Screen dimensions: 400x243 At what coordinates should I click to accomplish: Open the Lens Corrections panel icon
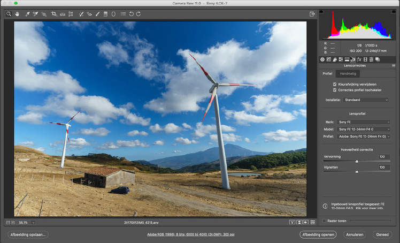353,59
